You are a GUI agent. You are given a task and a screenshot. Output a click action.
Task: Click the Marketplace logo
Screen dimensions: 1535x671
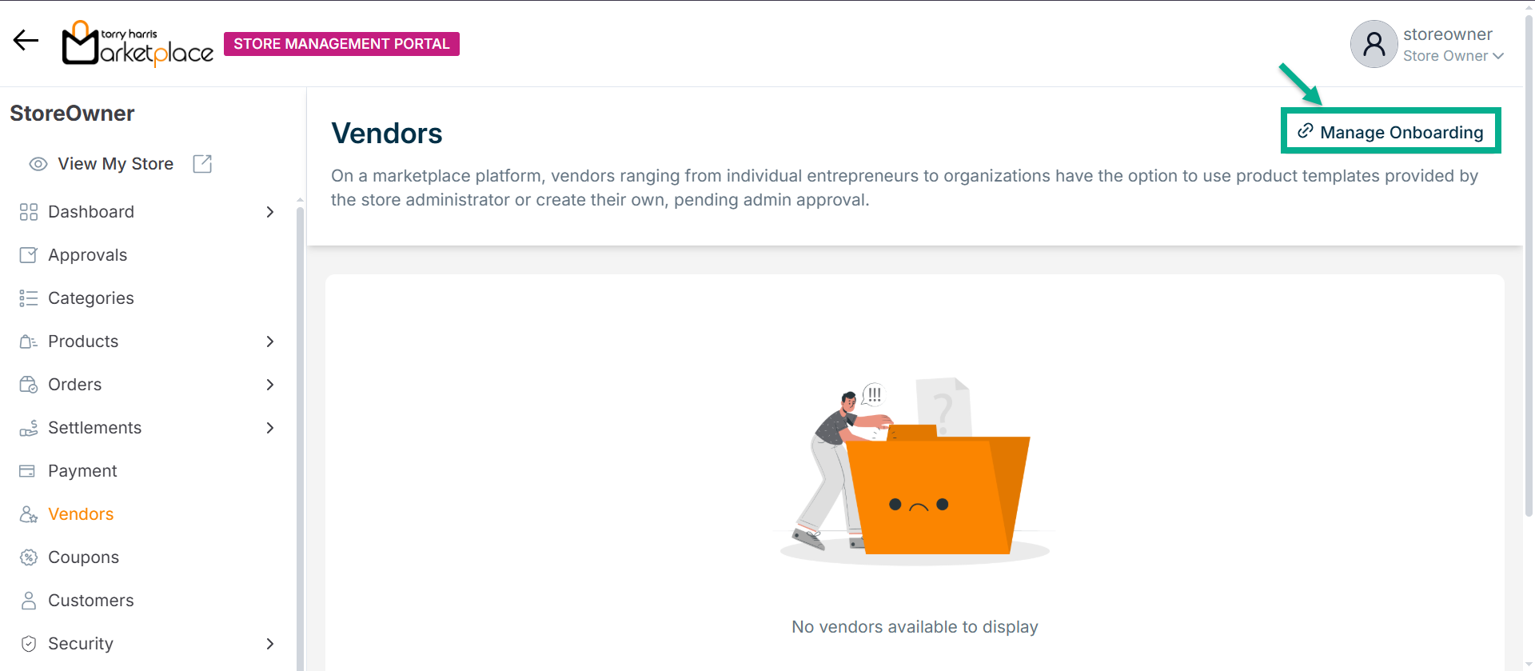138,43
